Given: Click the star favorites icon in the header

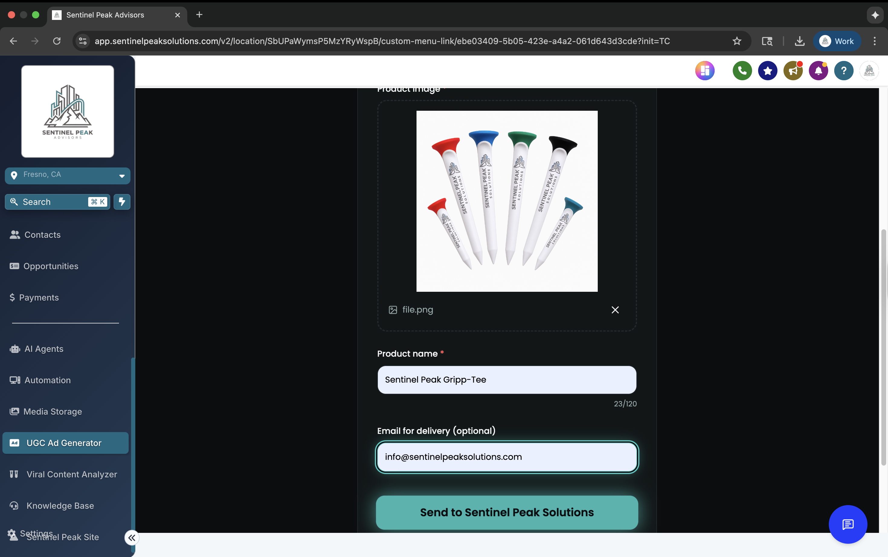Looking at the screenshot, I should (767, 70).
